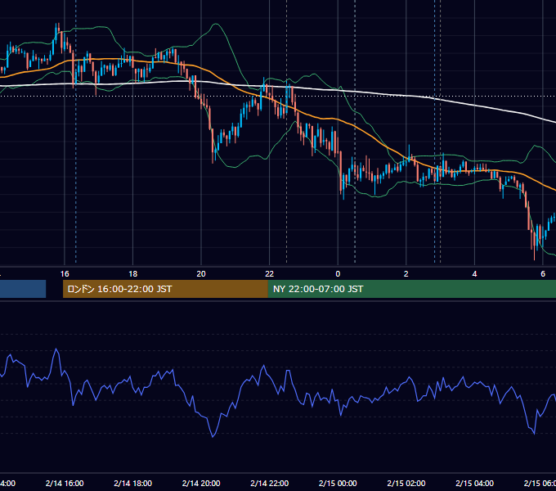This screenshot has height=491, width=556.
Task: Click the blue session bar before London
Action: point(23,289)
